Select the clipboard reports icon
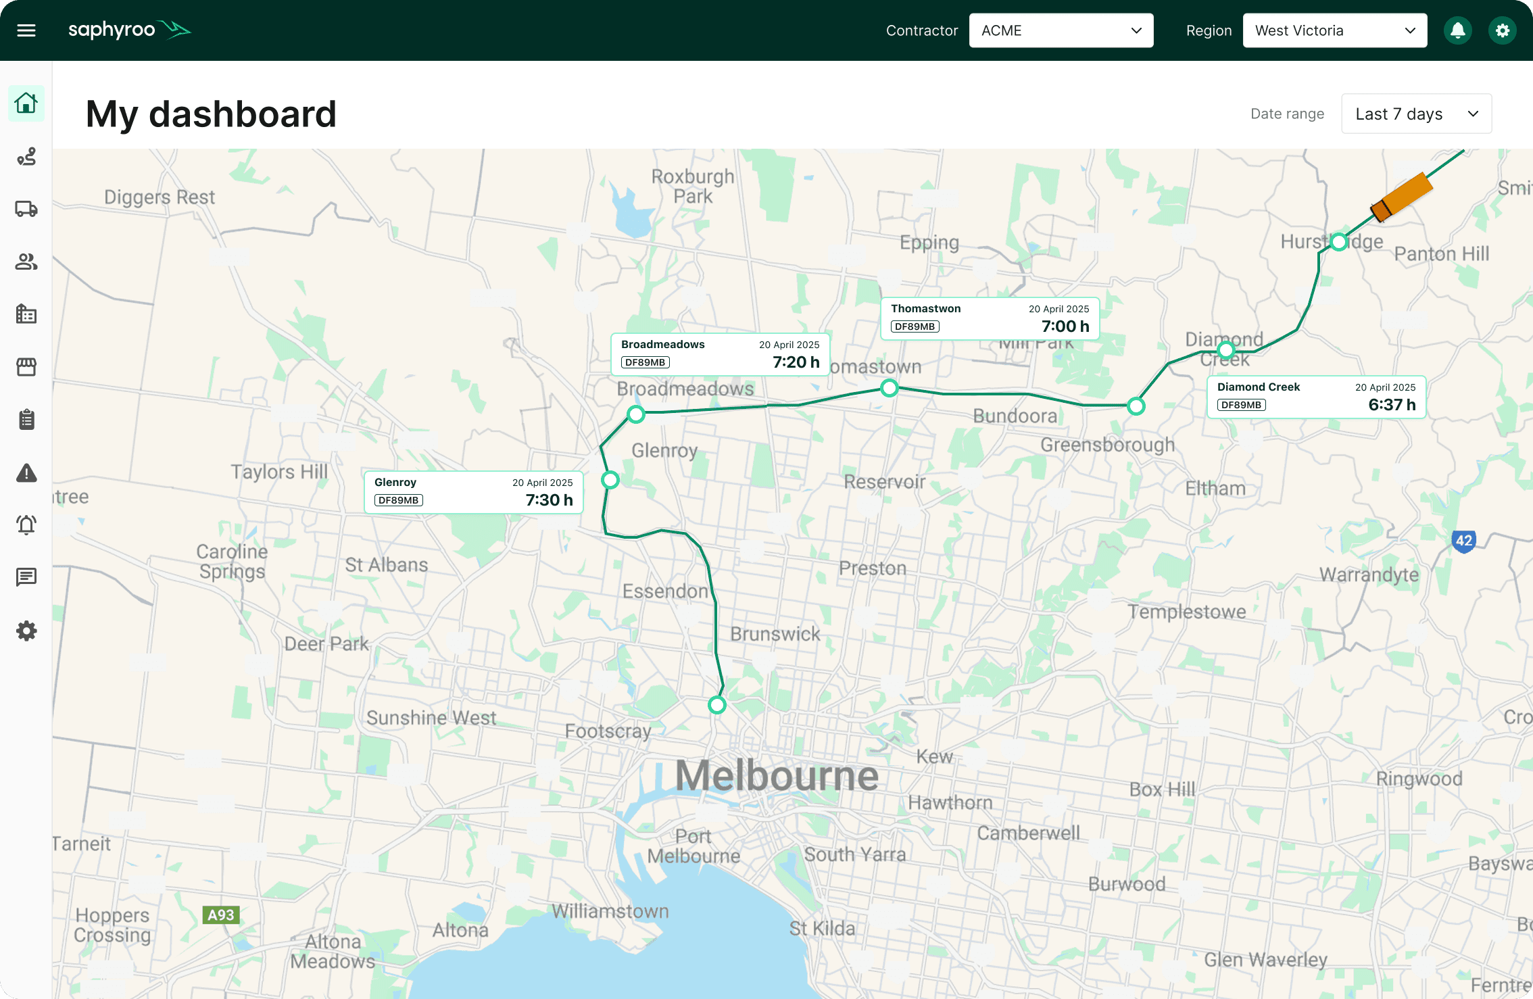This screenshot has height=999, width=1533. (26, 419)
